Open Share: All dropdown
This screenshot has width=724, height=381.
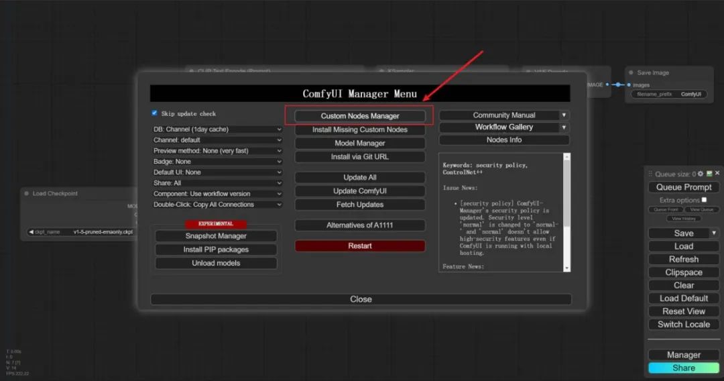217,183
